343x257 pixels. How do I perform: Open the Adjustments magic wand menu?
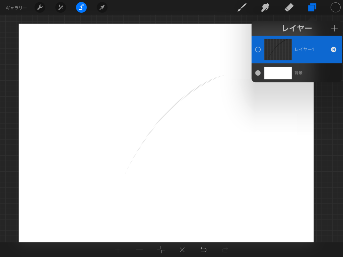(x=61, y=7)
